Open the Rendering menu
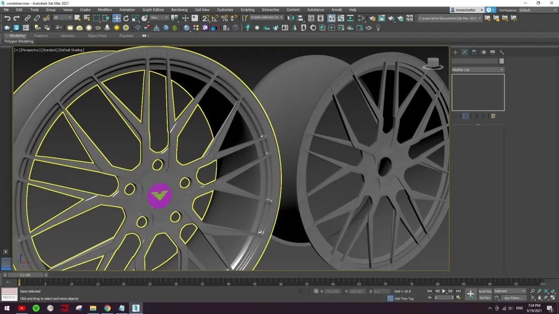The image size is (559, 314). pyautogui.click(x=179, y=10)
